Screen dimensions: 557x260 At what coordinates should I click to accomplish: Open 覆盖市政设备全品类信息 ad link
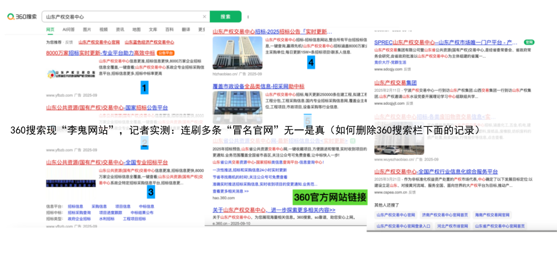pos(258,86)
